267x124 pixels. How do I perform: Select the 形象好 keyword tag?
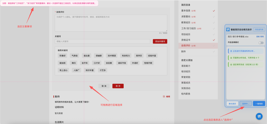tap(63, 56)
